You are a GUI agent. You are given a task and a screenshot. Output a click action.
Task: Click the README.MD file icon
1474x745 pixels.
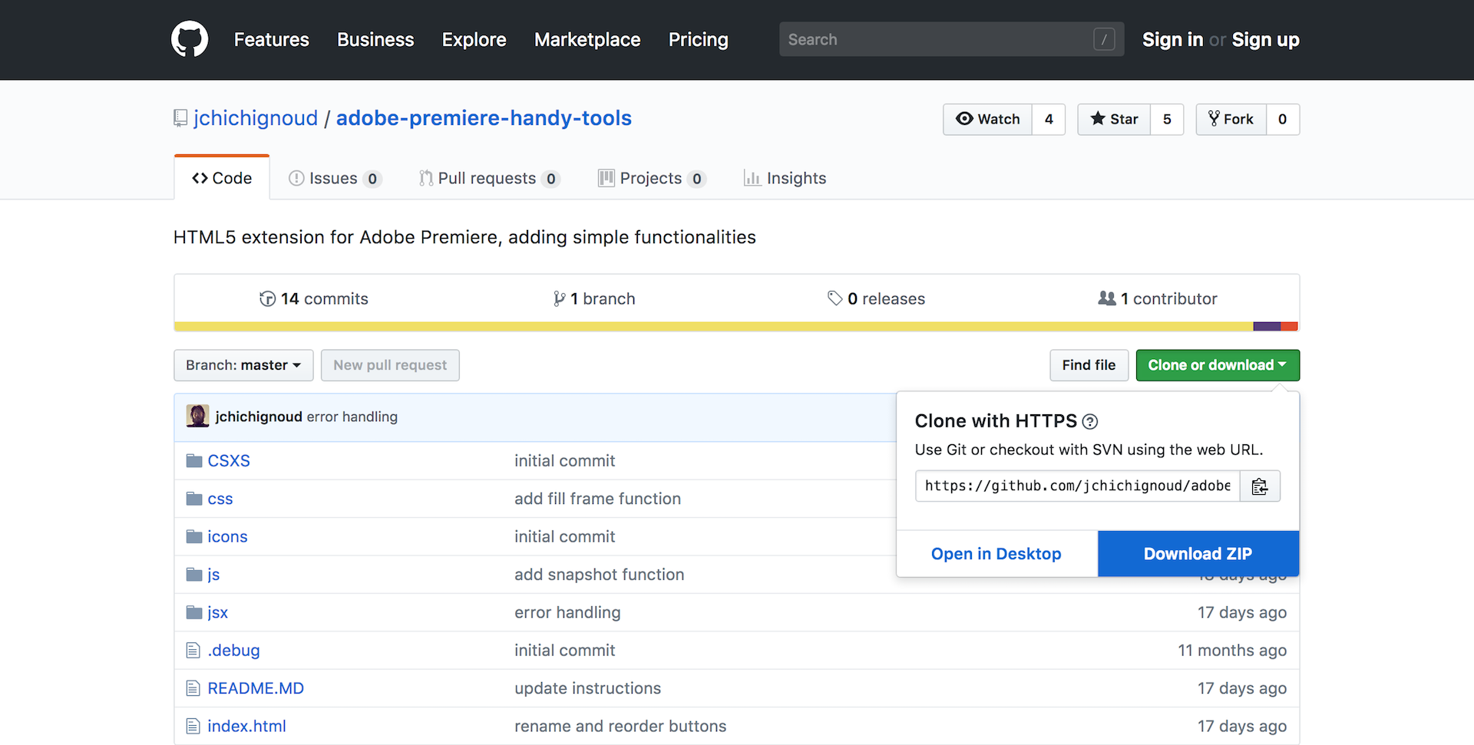(193, 688)
